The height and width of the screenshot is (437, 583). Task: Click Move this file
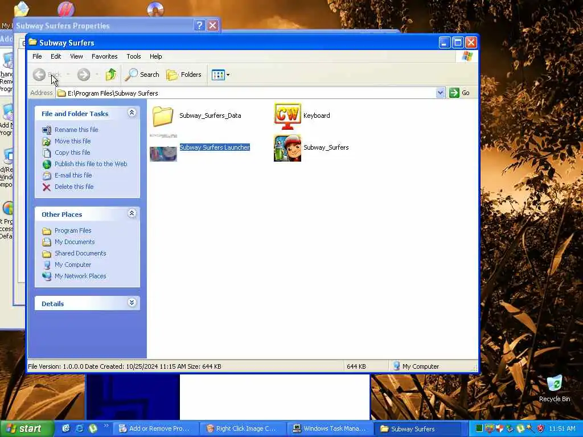(72, 141)
